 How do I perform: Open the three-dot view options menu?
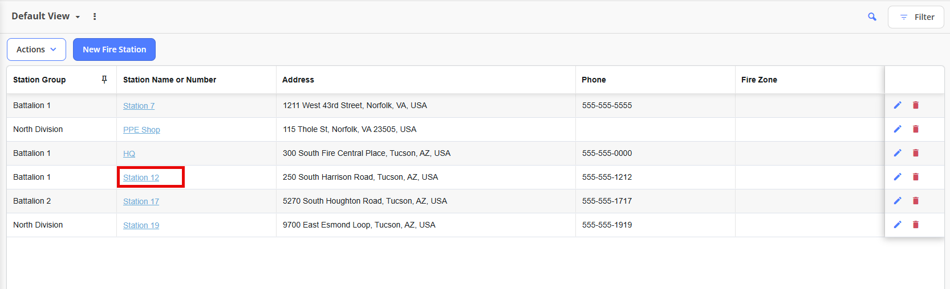(95, 16)
